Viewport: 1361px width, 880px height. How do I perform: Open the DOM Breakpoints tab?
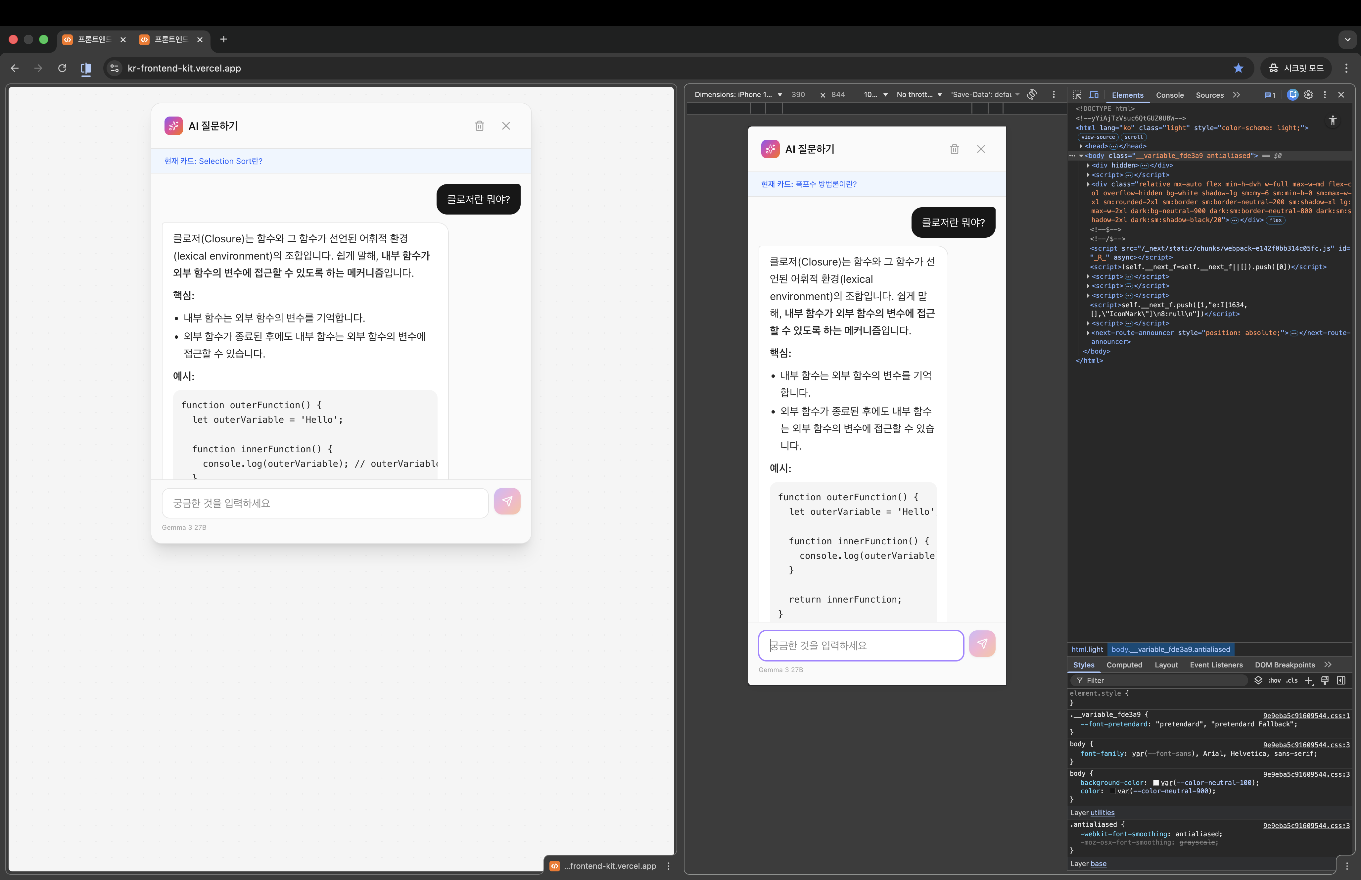pos(1285,664)
